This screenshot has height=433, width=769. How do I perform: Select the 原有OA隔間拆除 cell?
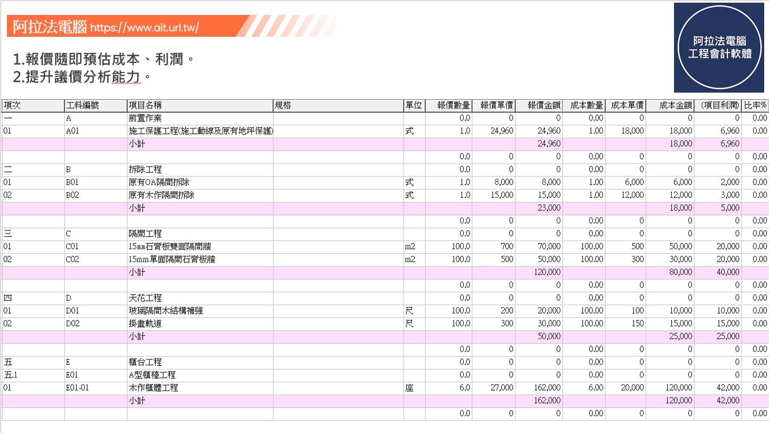coord(200,182)
